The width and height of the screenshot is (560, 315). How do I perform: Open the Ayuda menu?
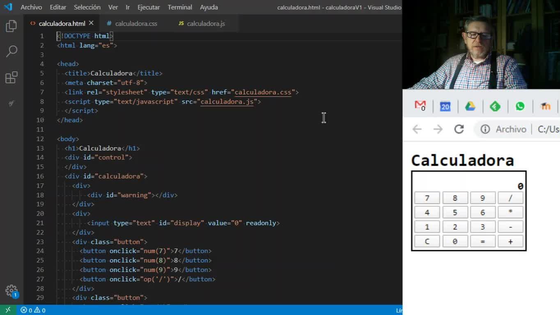tap(209, 7)
